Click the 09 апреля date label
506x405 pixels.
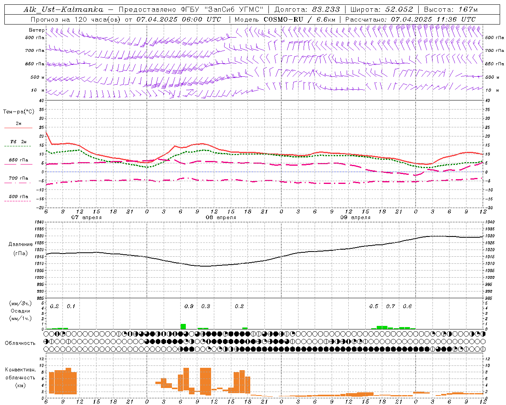(355, 218)
